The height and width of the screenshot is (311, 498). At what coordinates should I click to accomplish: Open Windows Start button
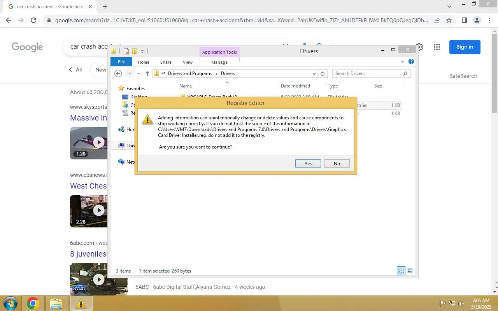click(10, 303)
